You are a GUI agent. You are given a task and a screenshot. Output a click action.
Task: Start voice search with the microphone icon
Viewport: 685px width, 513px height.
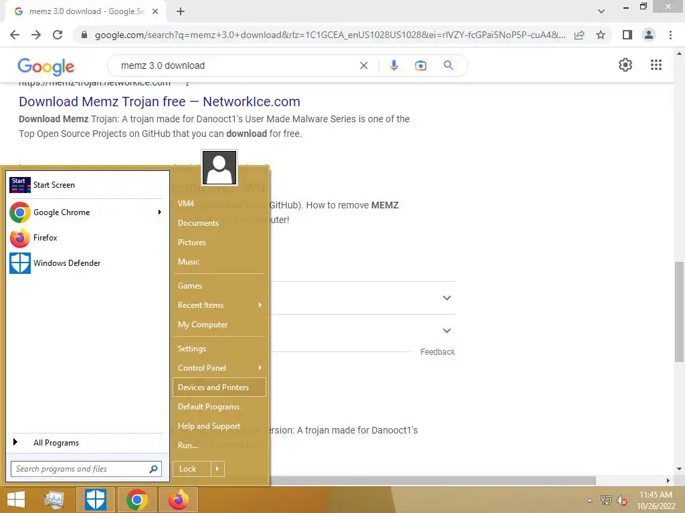click(393, 65)
